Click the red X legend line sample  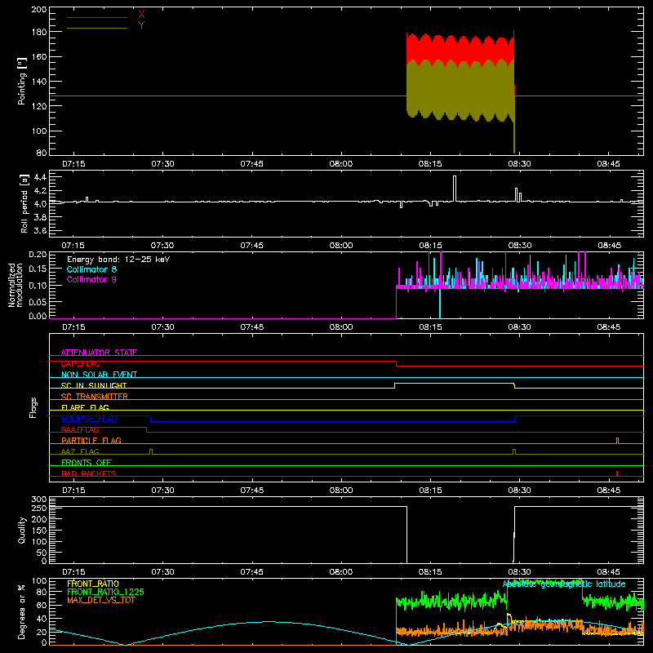pos(97,17)
